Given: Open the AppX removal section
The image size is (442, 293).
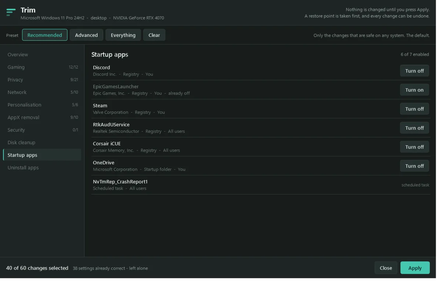Looking at the screenshot, I should pos(42,117).
